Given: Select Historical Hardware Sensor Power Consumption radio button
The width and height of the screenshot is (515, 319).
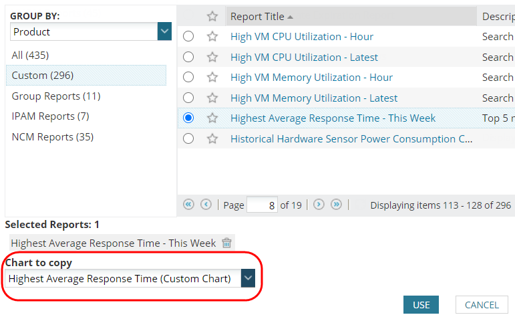Looking at the screenshot, I should click(x=188, y=139).
